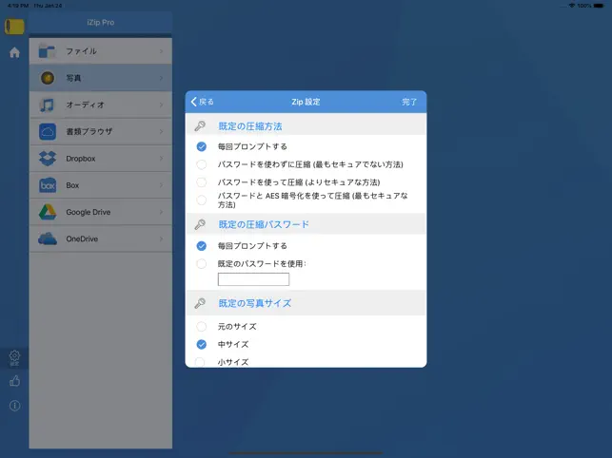Tap the 書類ブラウザ iCloud icon
This screenshot has height=458, width=612.
click(x=48, y=132)
